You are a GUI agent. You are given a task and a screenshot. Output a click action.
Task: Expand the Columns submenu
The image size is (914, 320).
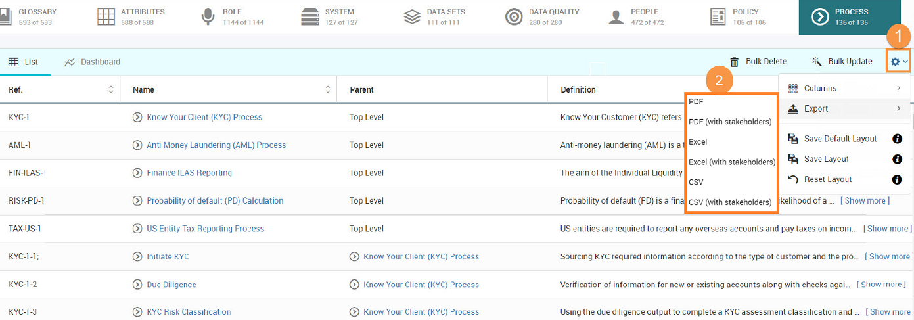844,88
